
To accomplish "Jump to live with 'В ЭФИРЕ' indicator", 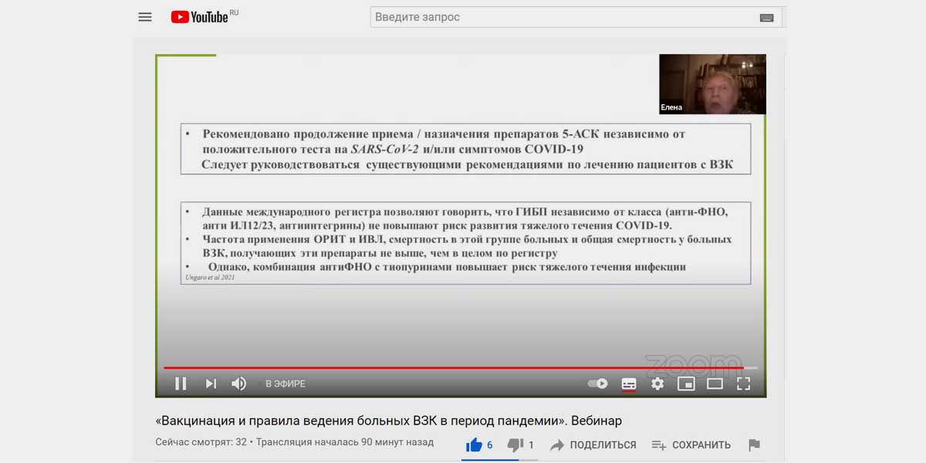I will click(284, 384).
